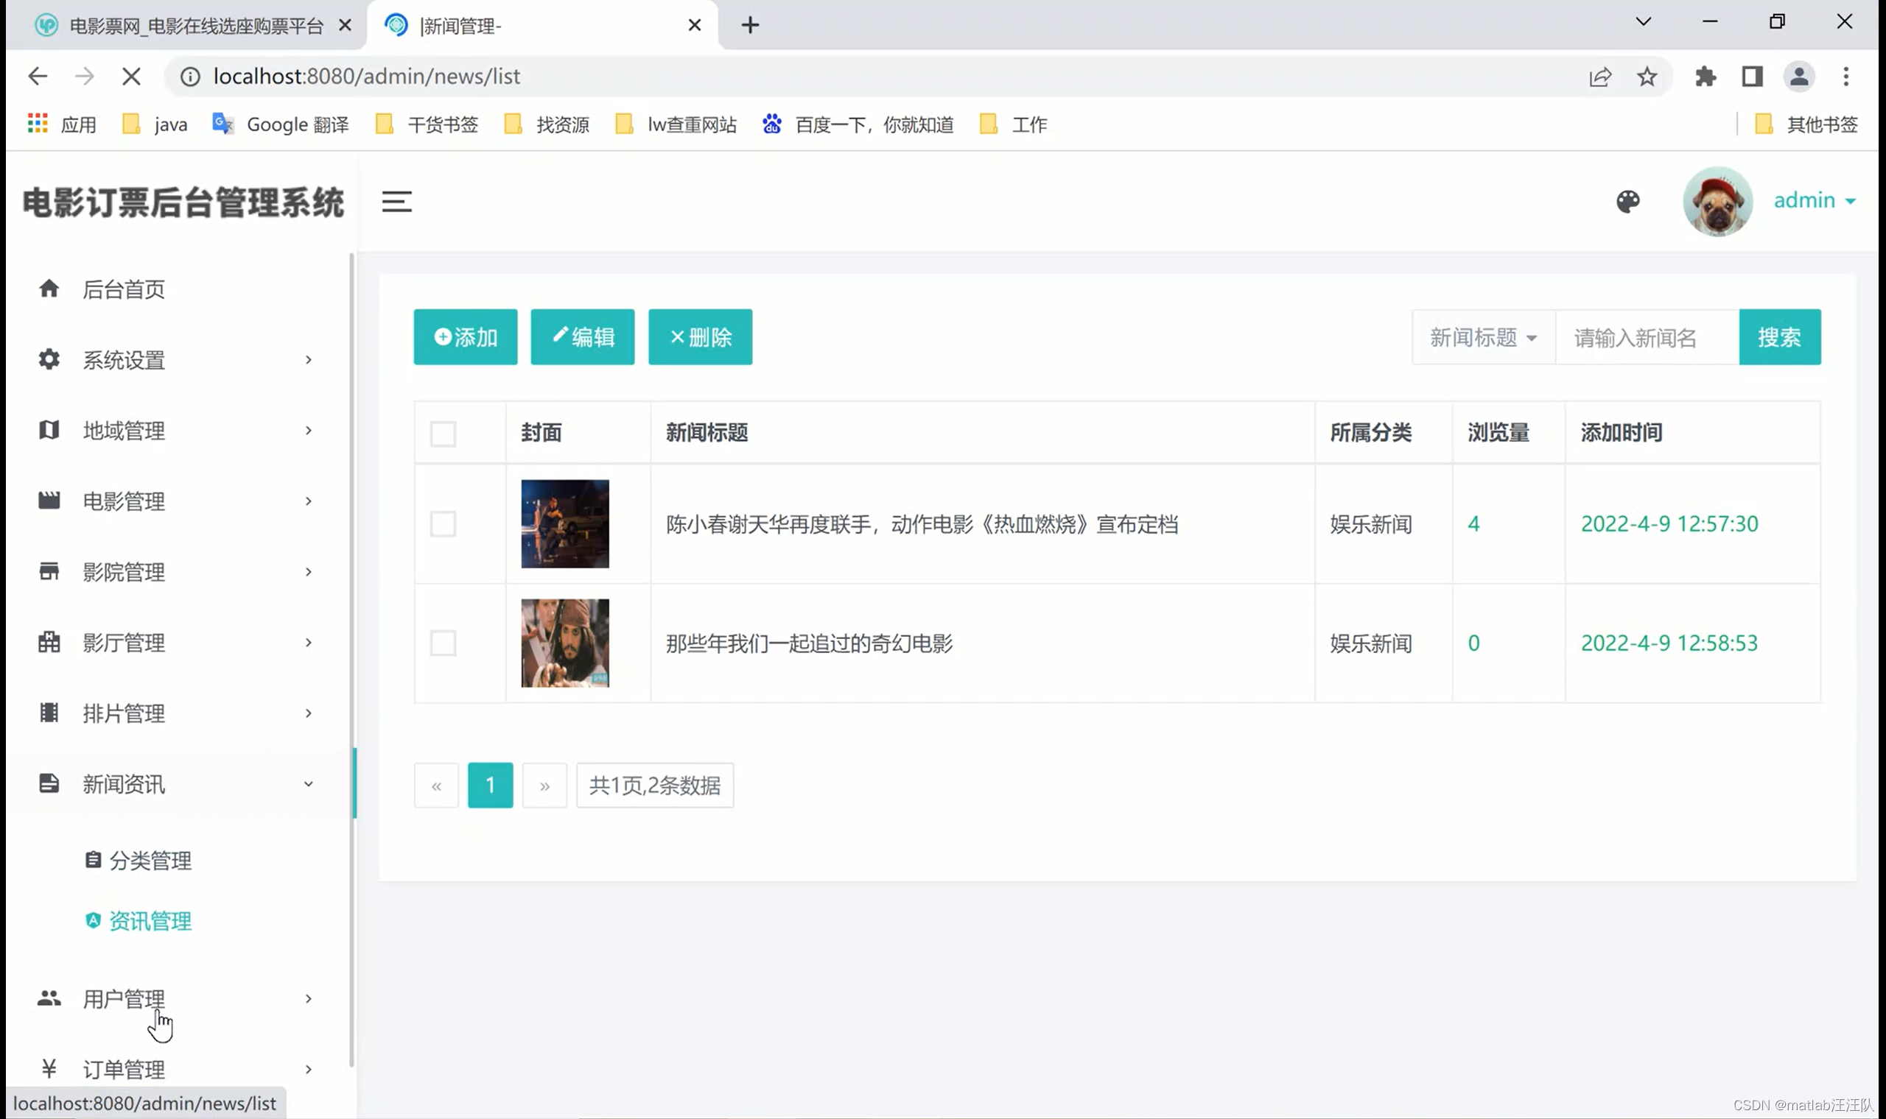Open the admin account dropdown
The height and width of the screenshot is (1119, 1886).
click(1814, 200)
